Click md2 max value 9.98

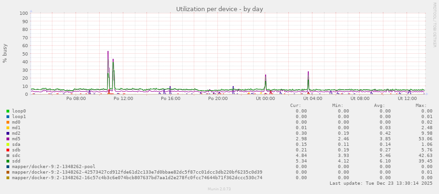tap(428, 133)
